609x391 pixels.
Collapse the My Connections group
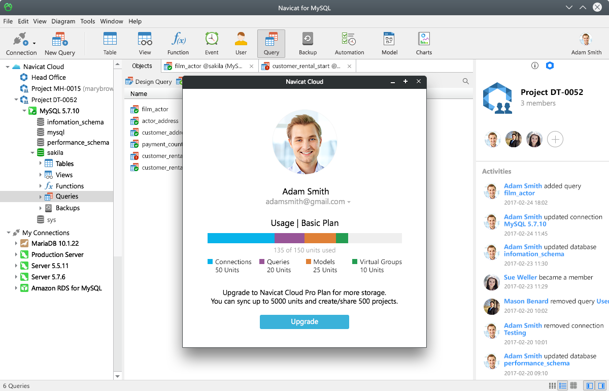(x=8, y=233)
